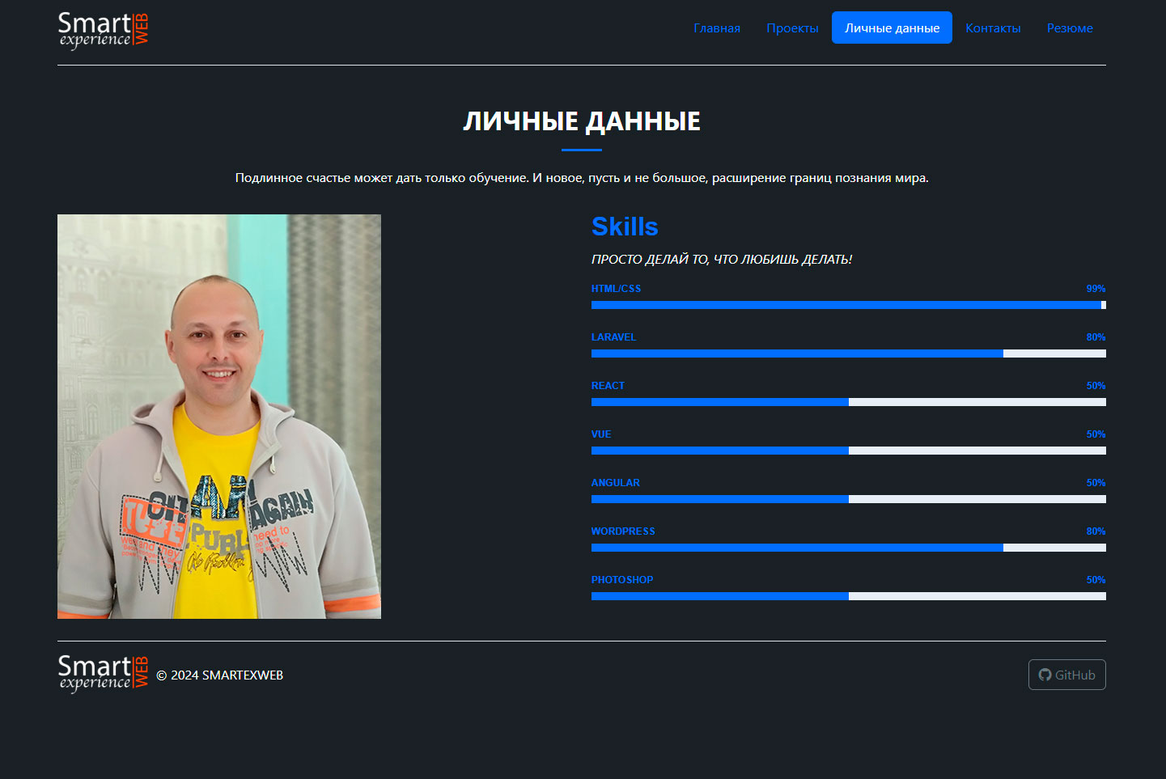Click the © 2024 SMARTEXWEB copyright text
Viewport: 1166px width, 779px height.
coord(219,675)
